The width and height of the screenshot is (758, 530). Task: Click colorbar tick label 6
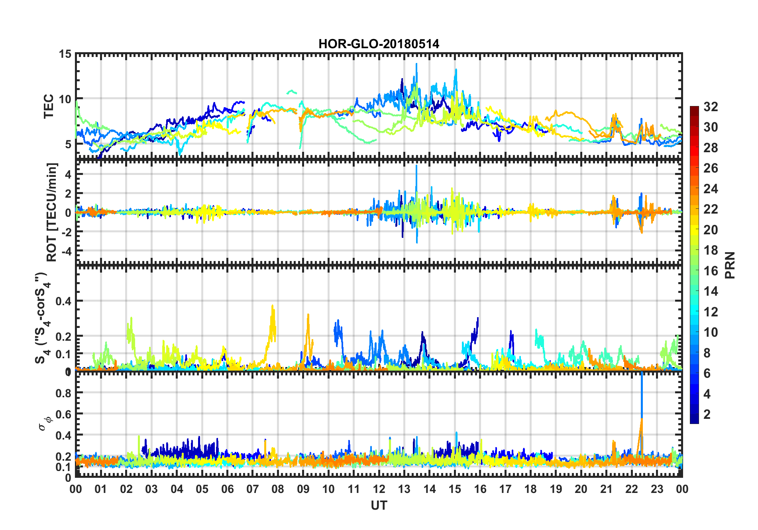707,373
